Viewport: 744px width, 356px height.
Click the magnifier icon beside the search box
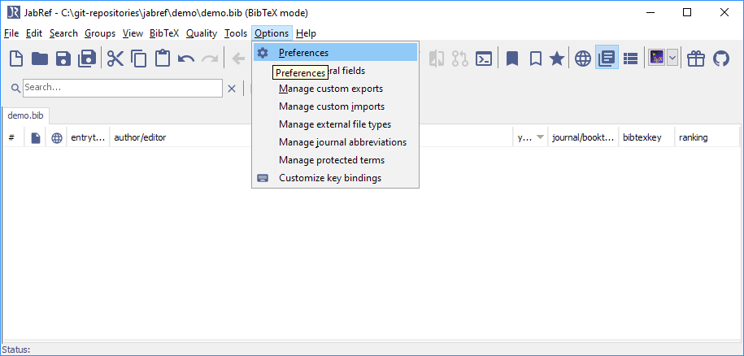15,88
